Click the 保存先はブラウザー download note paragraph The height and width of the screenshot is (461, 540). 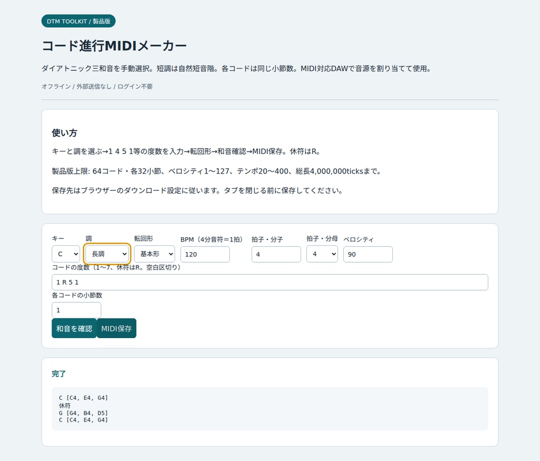click(x=197, y=190)
